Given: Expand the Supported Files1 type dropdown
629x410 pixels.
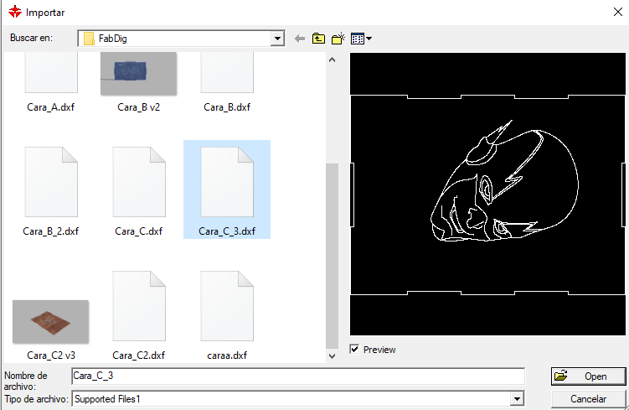Looking at the screenshot, I should pos(517,399).
